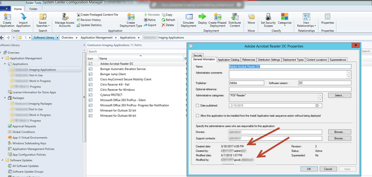Click Update Statistics in ribbon
The width and height of the screenshot is (372, 177).
89,25
